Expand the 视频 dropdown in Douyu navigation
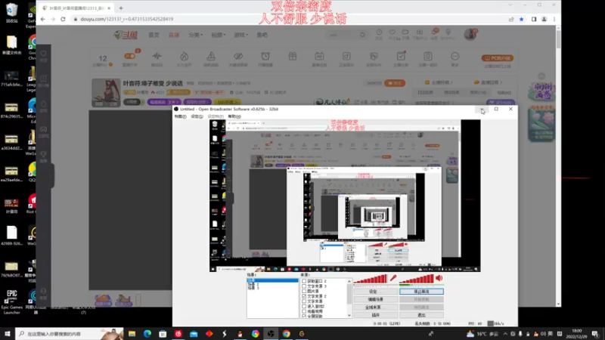This screenshot has height=340, width=605. 218,35
